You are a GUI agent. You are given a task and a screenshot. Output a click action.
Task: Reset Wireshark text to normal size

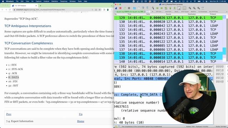(x=199, y=8)
